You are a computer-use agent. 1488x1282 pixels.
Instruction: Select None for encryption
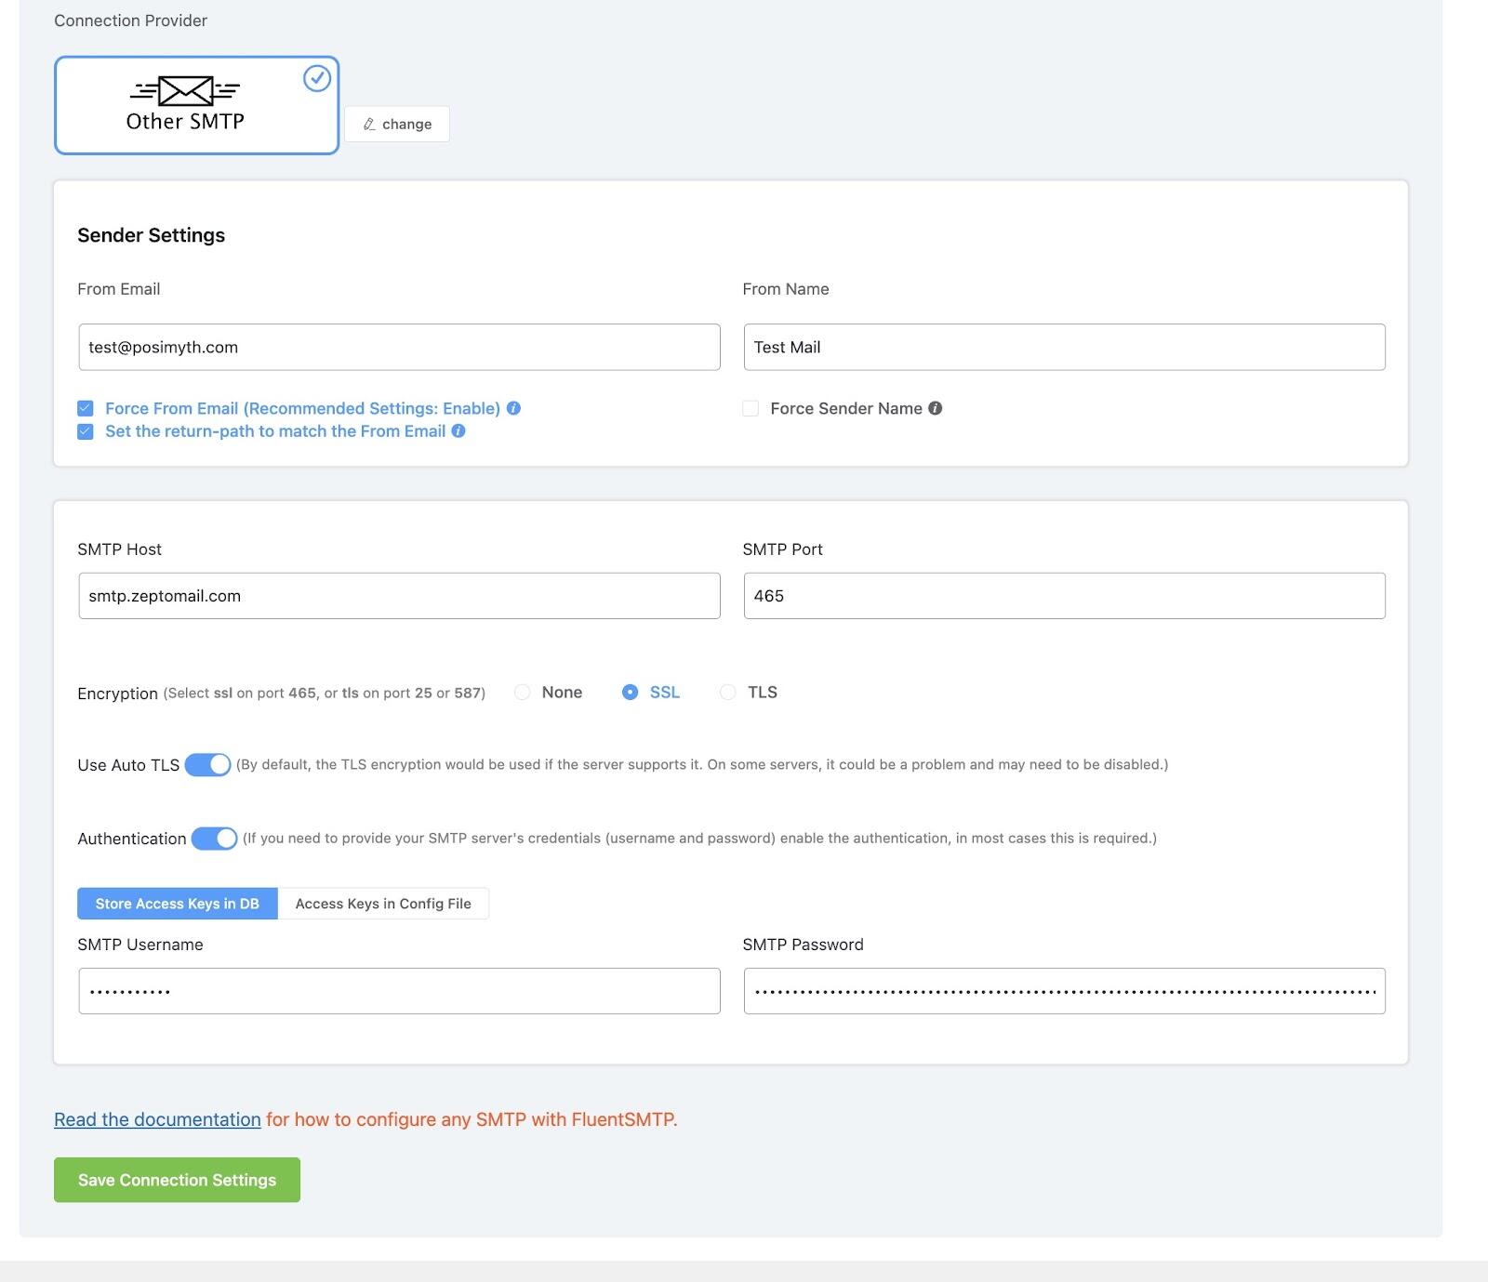click(x=523, y=692)
